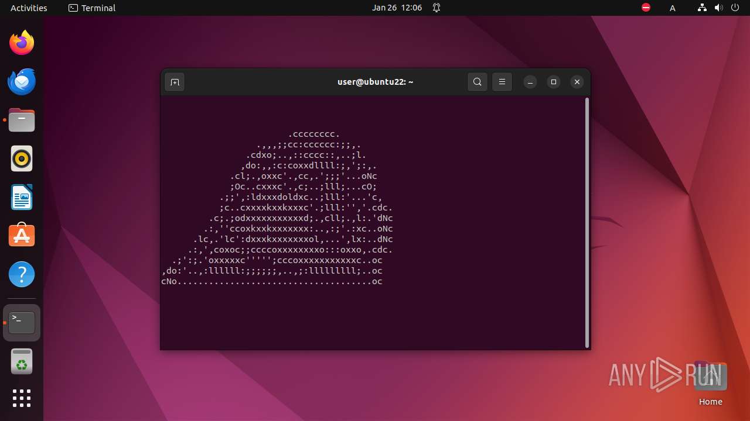The height and width of the screenshot is (421, 750).
Task: Open LibreOffice Writer from the dock
Action: pos(22,197)
